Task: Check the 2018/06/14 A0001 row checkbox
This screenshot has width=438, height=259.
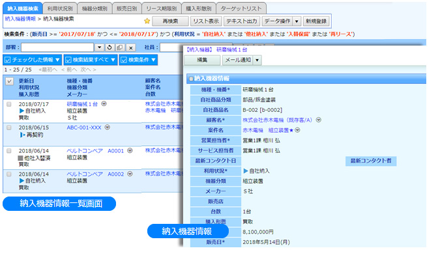Action: click(x=9, y=151)
